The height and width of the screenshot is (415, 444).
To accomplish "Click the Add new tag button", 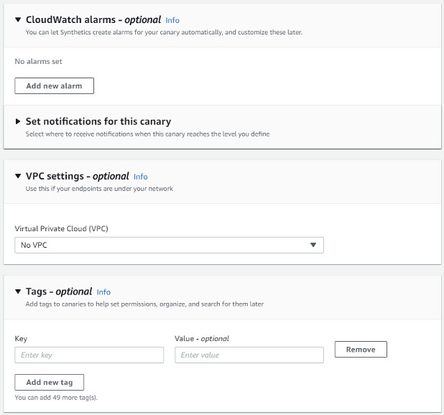I will click(49, 382).
